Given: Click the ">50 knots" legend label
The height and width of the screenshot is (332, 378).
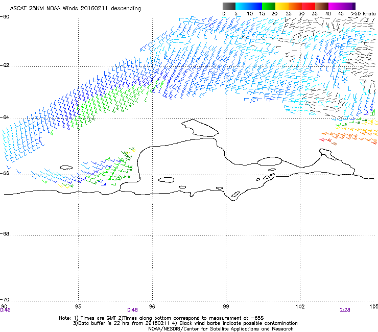Looking at the screenshot, I should (363, 14).
